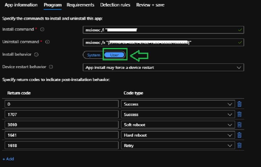
Task: Edit return code field containing 0
Action: [62, 104]
